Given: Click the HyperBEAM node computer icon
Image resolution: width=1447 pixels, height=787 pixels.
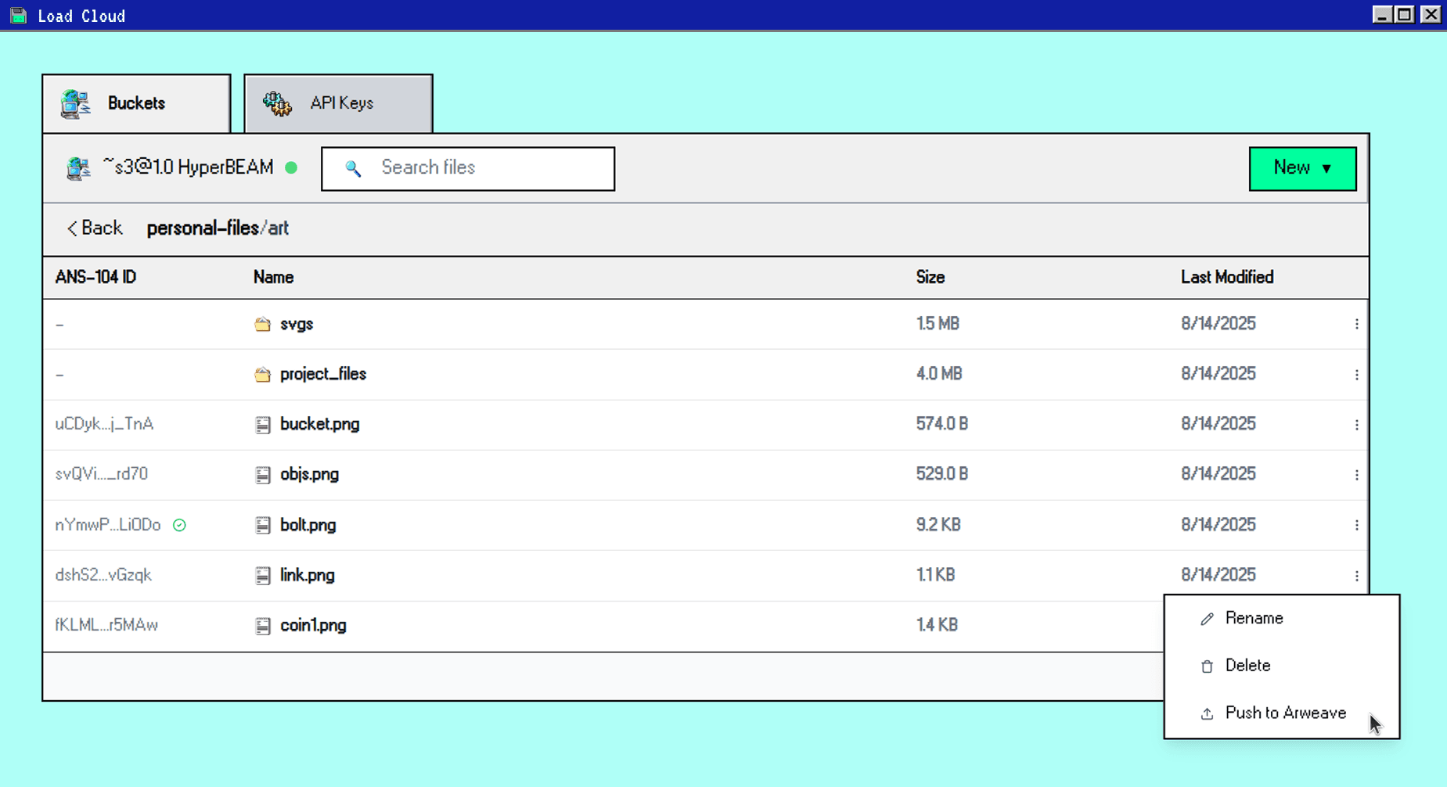Looking at the screenshot, I should [x=77, y=168].
